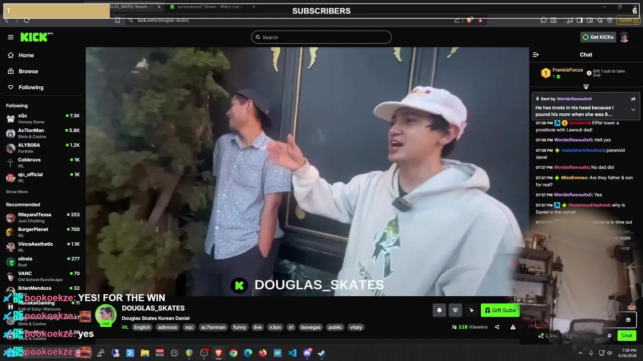Click the Kick search field
Viewport: 643px width, 361px height.
tap(321, 37)
